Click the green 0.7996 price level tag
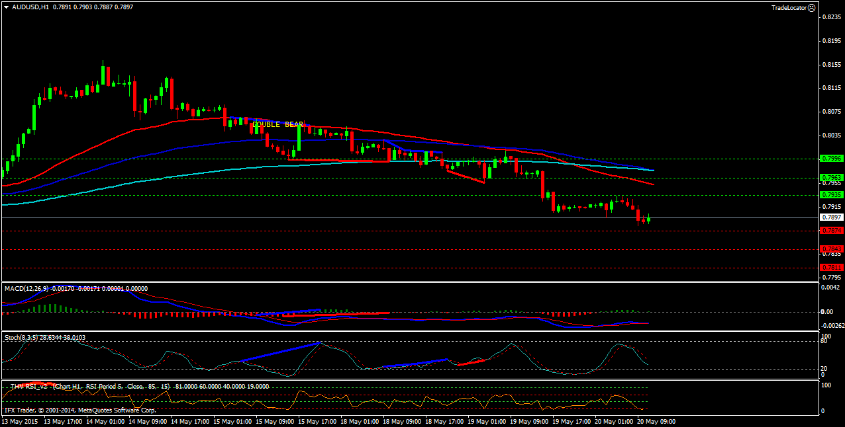 click(831, 159)
